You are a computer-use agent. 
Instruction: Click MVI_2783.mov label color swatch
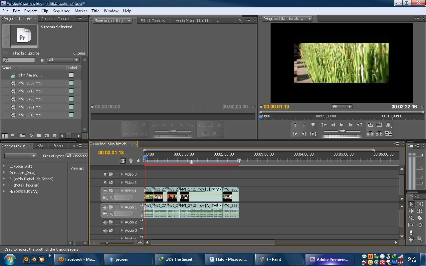click(71, 99)
